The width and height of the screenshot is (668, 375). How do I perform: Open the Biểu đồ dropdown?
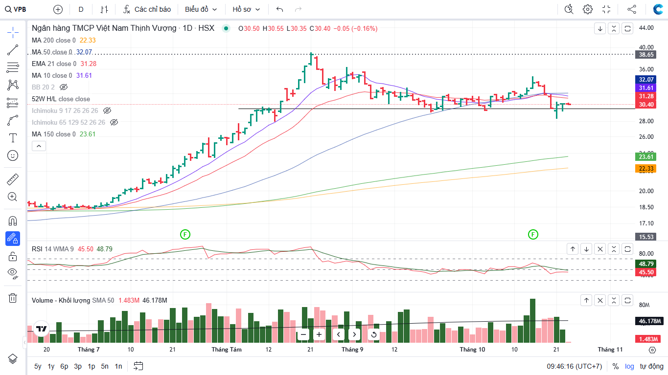[201, 9]
